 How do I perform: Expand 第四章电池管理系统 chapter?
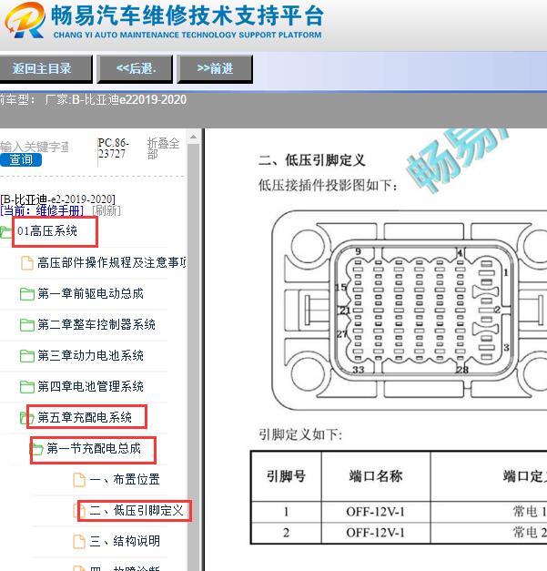pos(91,386)
